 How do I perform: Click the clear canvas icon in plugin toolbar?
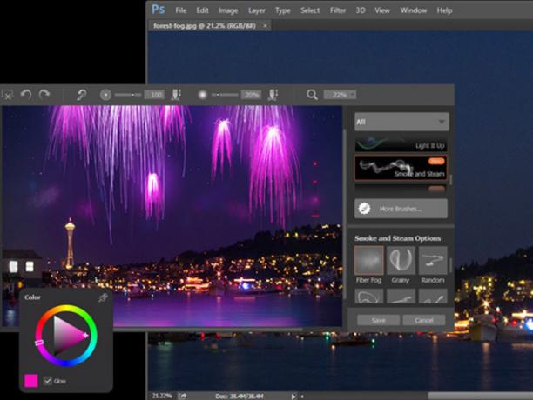pyautogui.click(x=7, y=95)
